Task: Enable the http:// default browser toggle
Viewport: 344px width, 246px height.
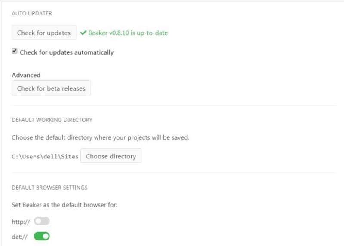Action: (x=42, y=221)
